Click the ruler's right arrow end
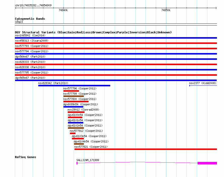The height and width of the screenshot is (177, 224). coord(216,8)
